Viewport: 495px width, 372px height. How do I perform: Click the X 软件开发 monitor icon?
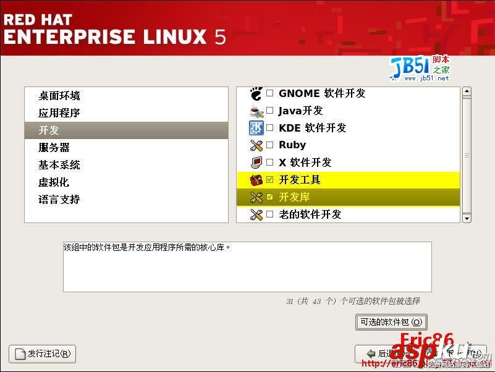256,163
